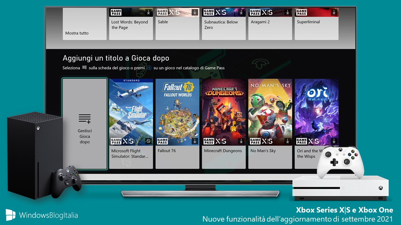Click the unavailable icon on Flight Simulator
The width and height of the screenshot is (401, 225).
[148, 141]
